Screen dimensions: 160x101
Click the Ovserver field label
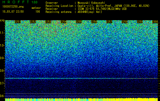click(52, 3)
